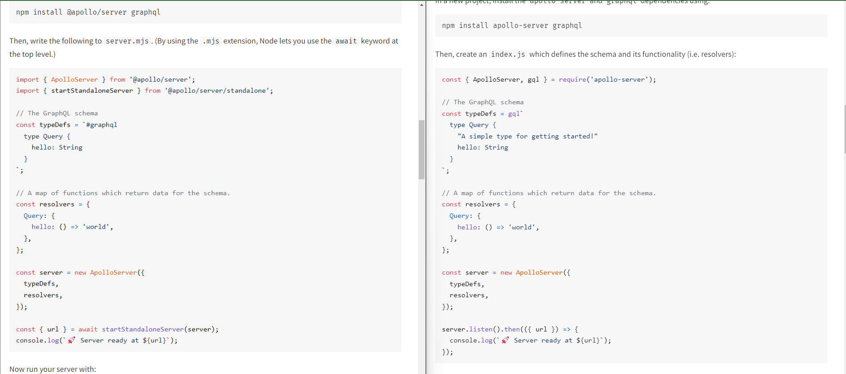Click the left pane vertical scrollbar thumb
Screen dimensions: 846x374
pyautogui.click(x=421, y=150)
